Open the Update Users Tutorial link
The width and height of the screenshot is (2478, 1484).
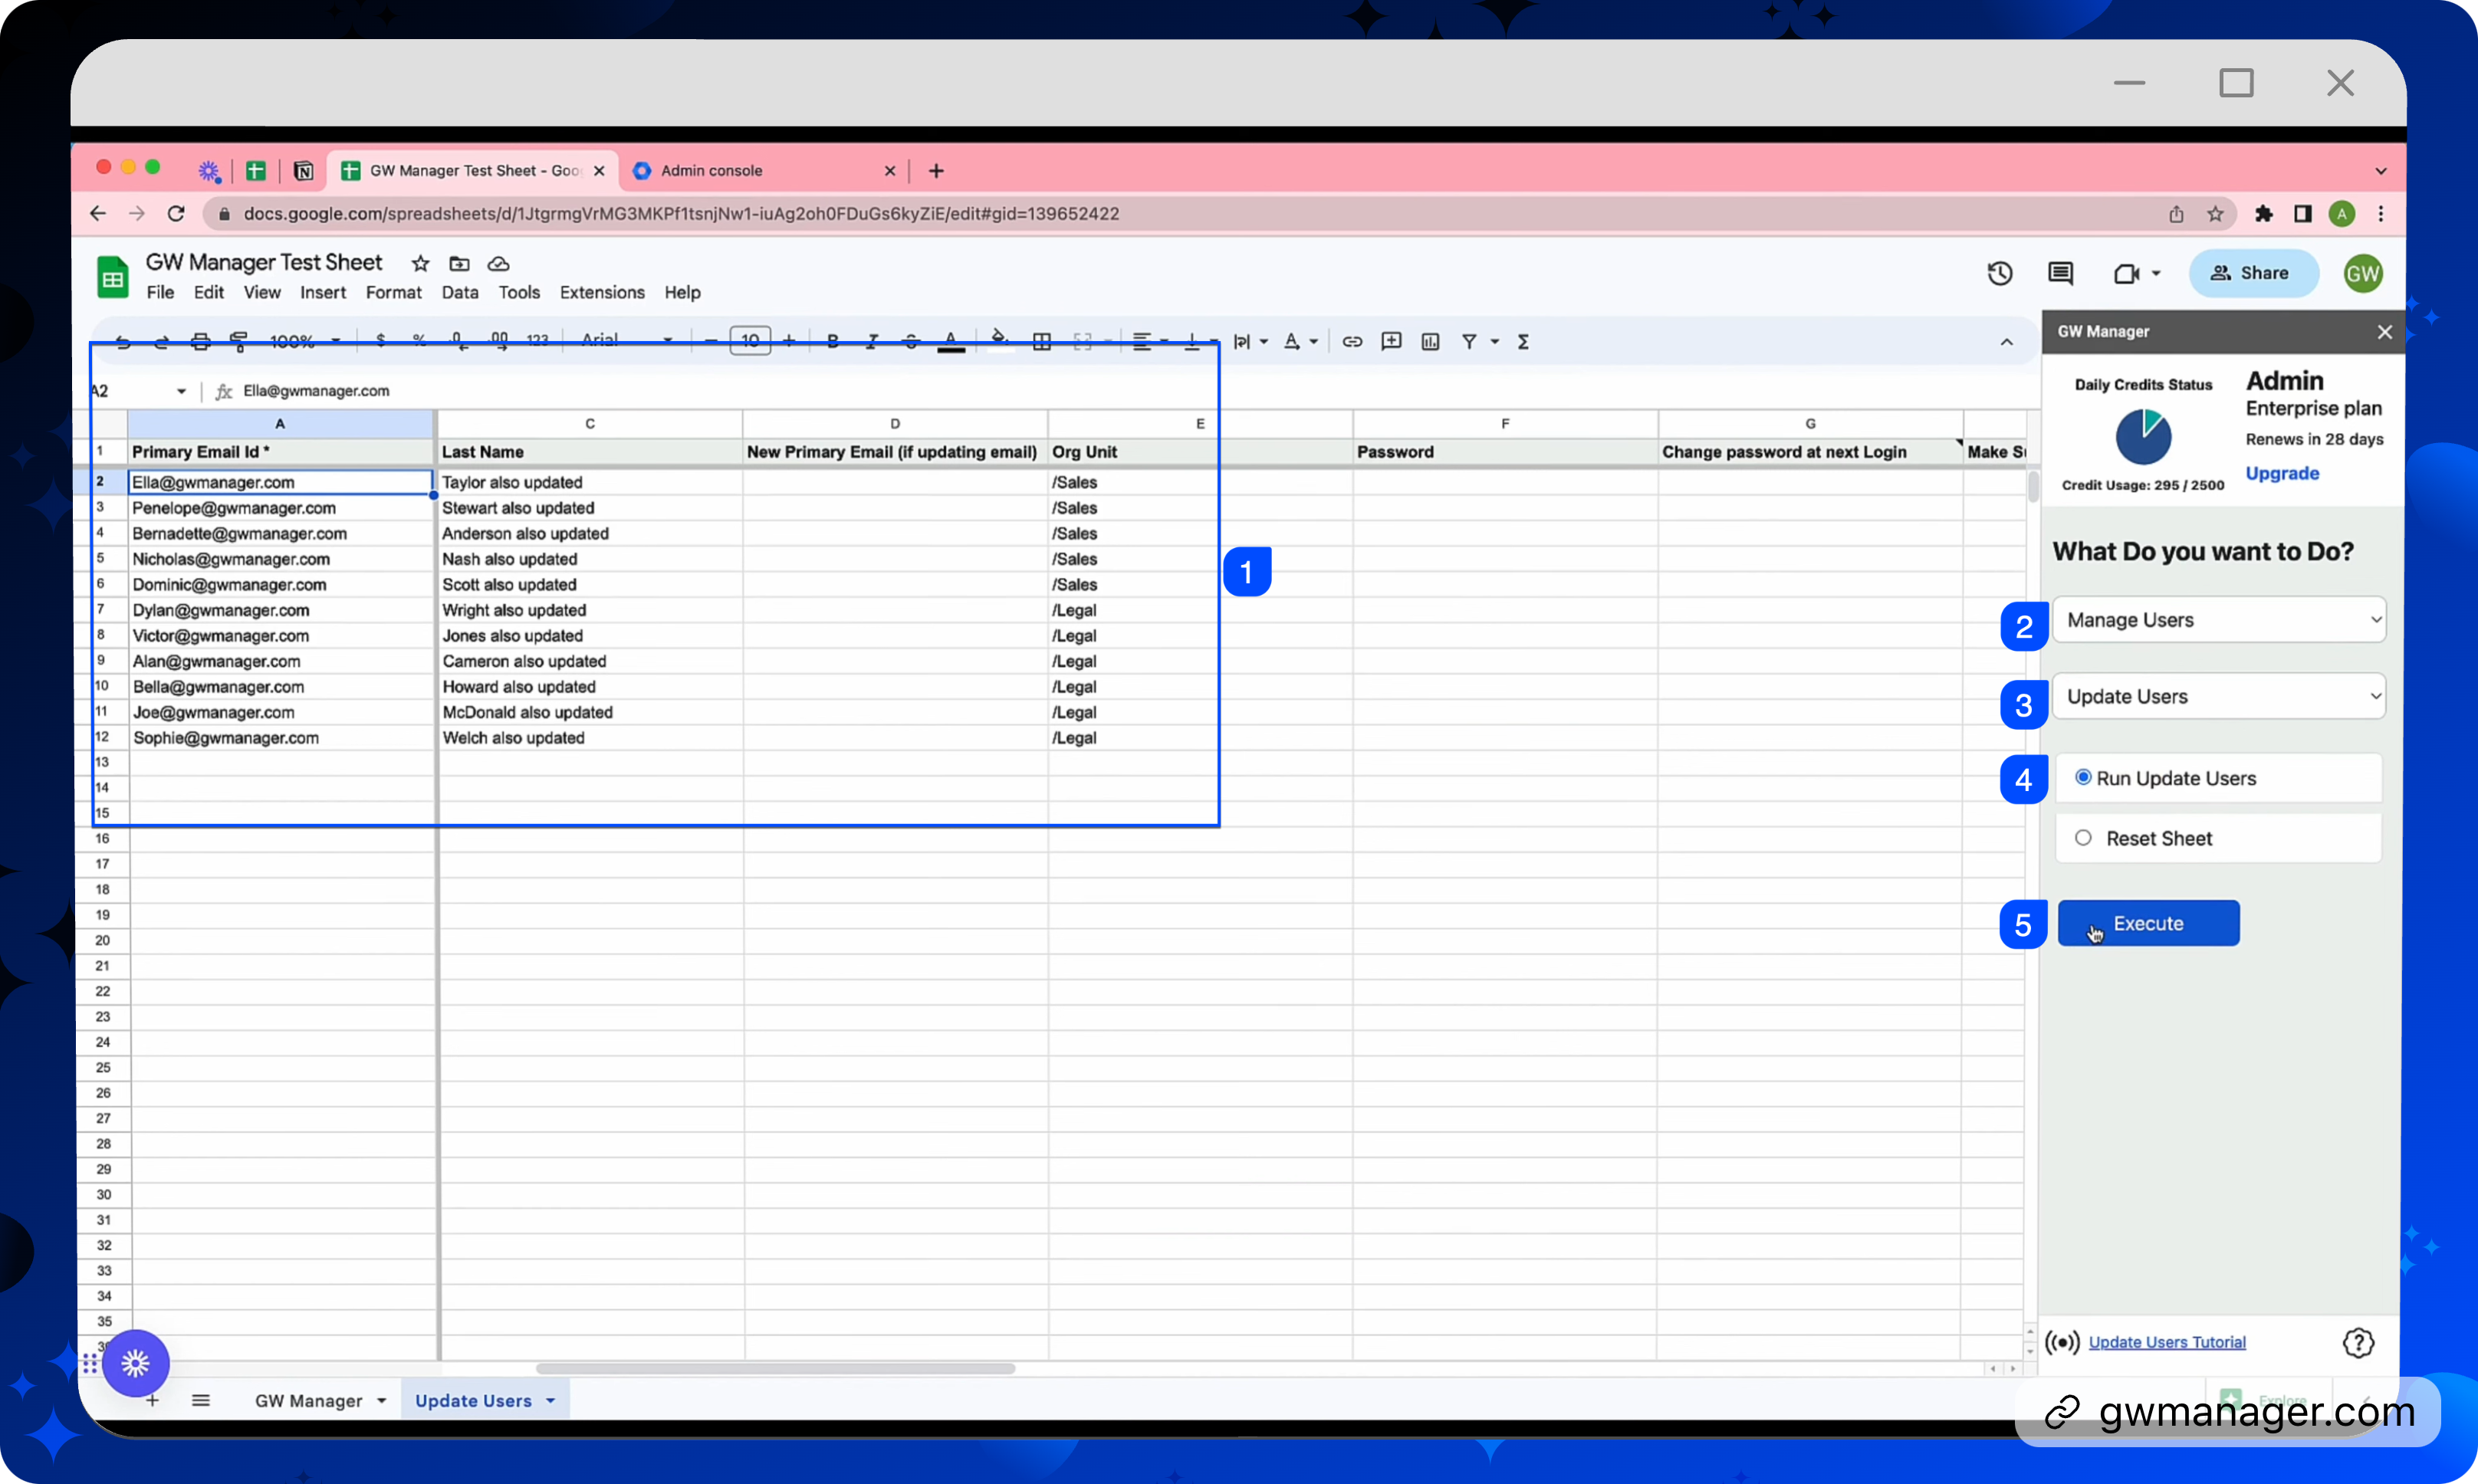2166,1342
